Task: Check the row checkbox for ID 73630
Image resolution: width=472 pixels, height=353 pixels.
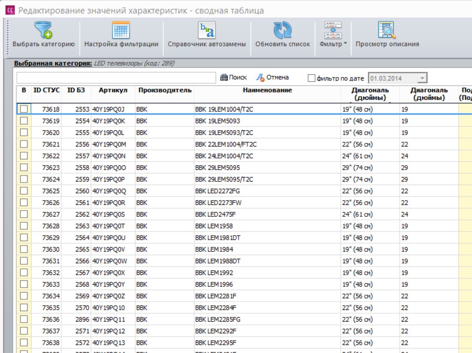Action: point(24,249)
